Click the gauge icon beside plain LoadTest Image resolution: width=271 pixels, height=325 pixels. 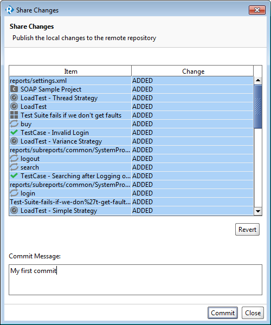14,107
